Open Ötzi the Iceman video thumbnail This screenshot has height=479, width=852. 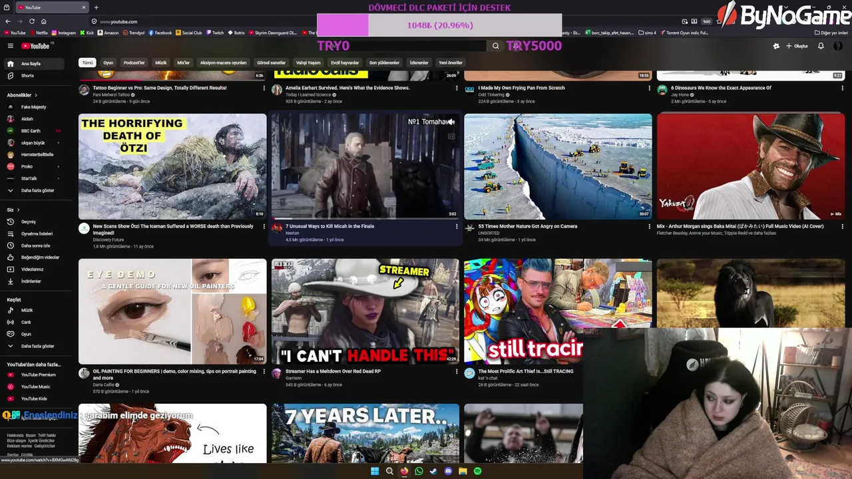(172, 166)
